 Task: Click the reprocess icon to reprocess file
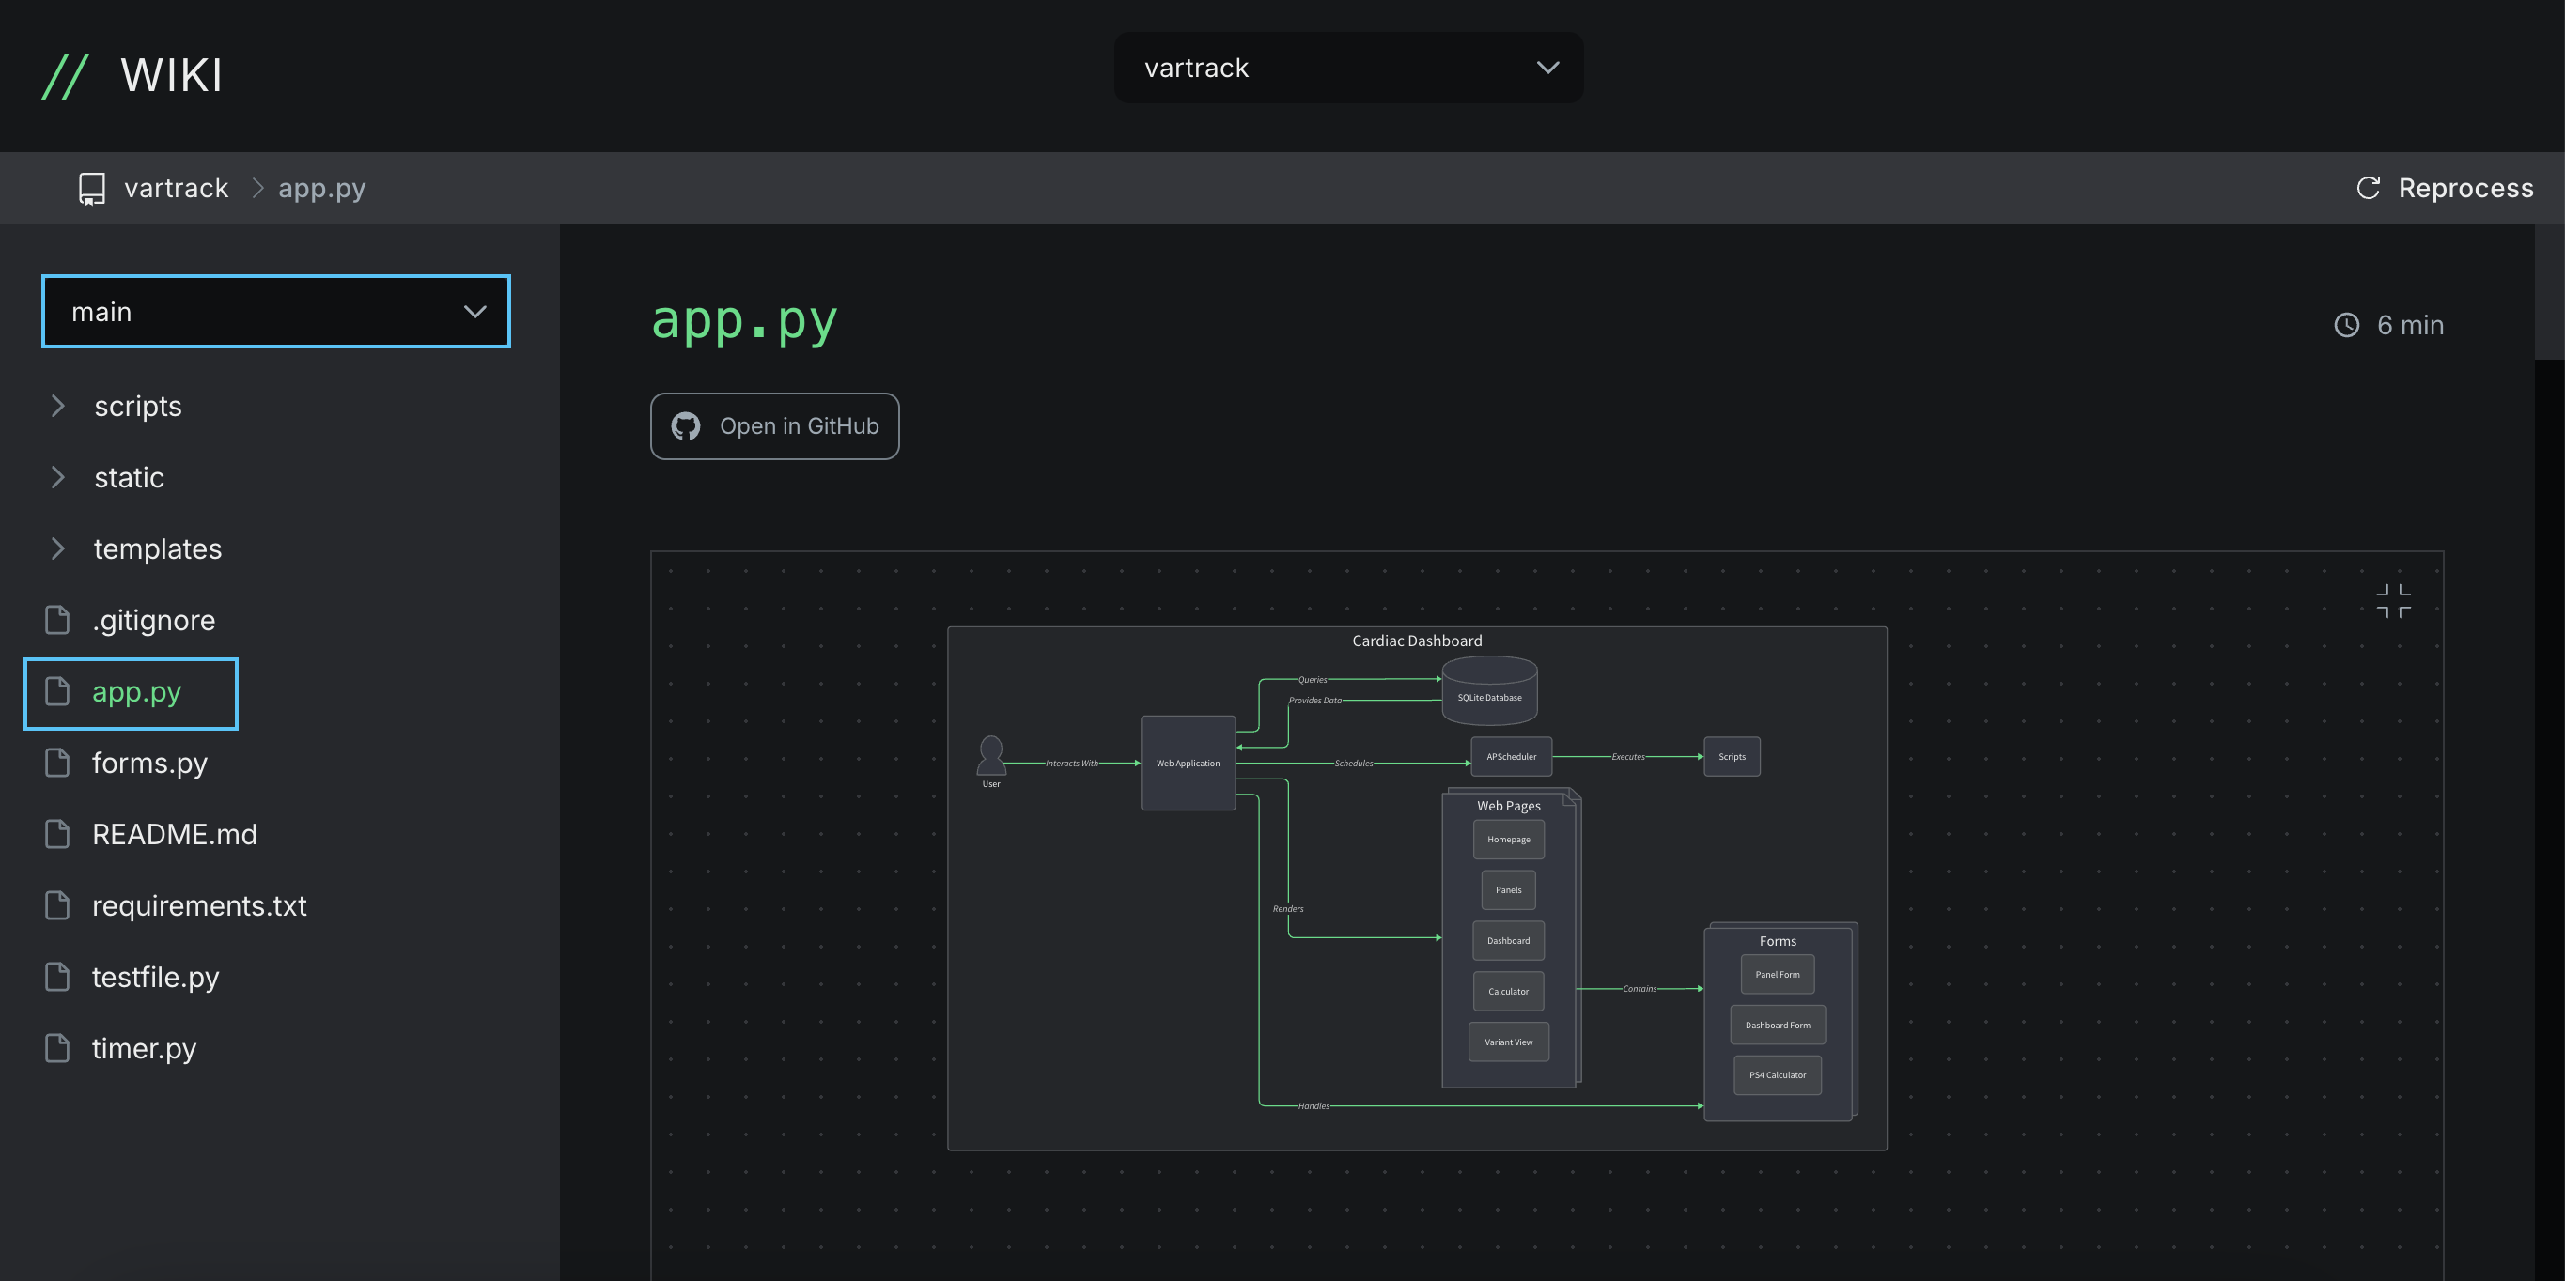point(2367,185)
